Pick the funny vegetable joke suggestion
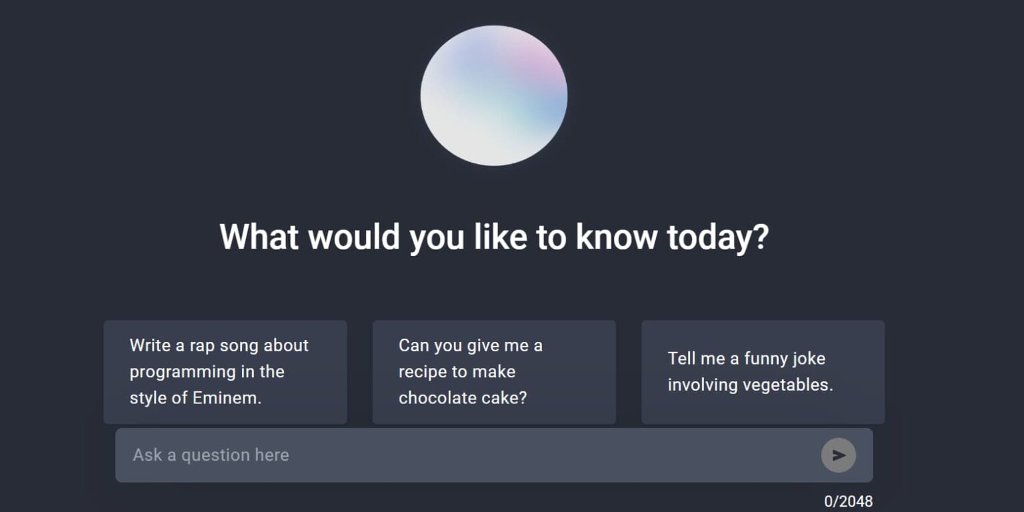Image resolution: width=1024 pixels, height=512 pixels. (x=763, y=372)
